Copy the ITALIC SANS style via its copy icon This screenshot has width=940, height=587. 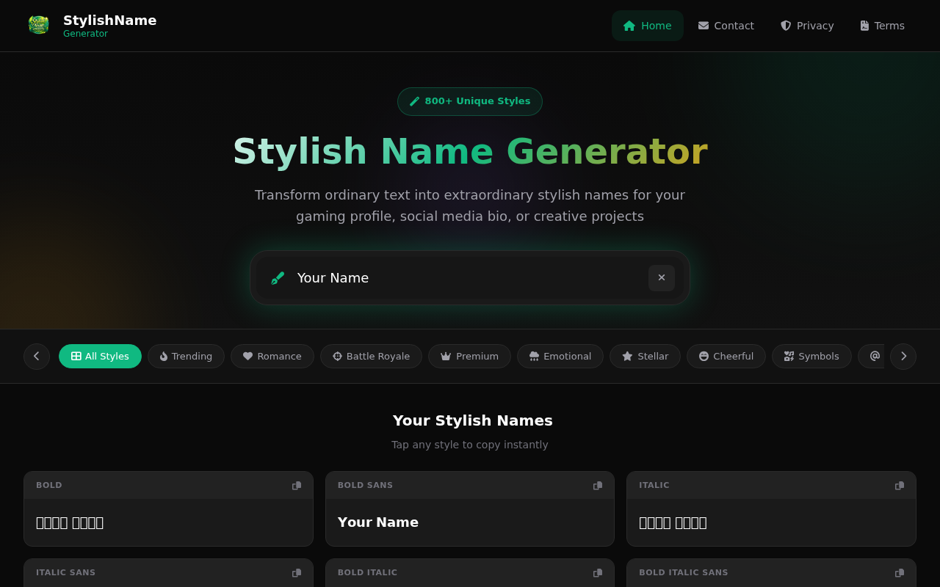pos(297,573)
